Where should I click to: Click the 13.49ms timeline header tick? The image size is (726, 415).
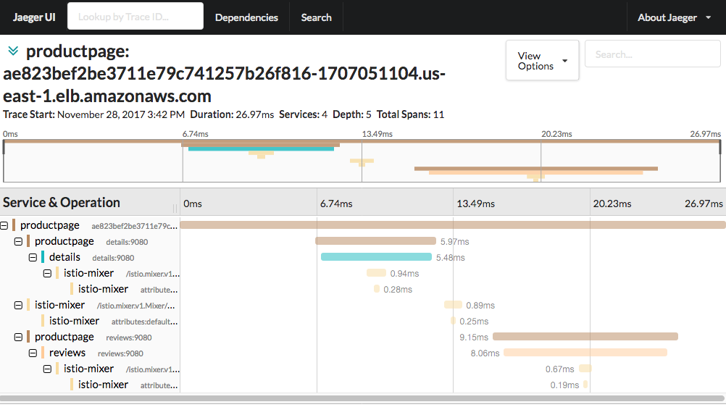tap(475, 204)
